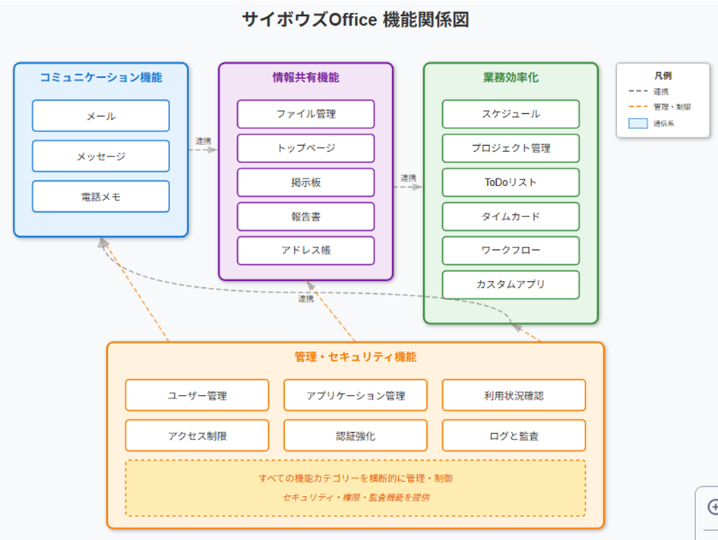
Task: Click the カスタムアプリ node
Action: 511,285
